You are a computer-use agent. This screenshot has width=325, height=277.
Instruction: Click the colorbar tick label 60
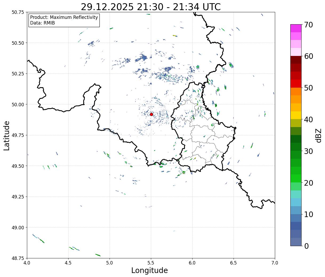pyautogui.click(x=308, y=56)
